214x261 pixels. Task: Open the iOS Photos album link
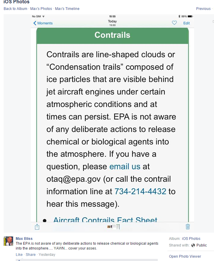(191, 239)
